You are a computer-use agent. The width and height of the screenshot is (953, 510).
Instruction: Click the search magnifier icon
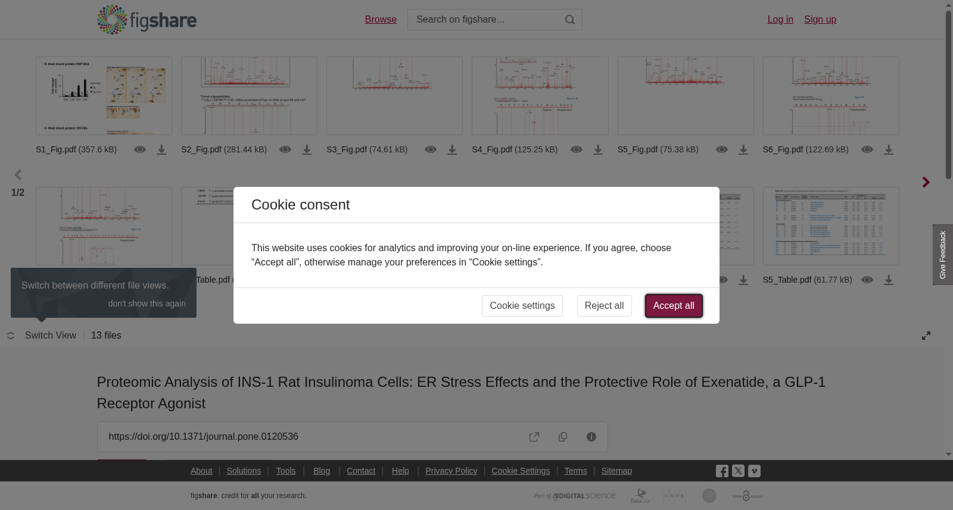point(570,20)
